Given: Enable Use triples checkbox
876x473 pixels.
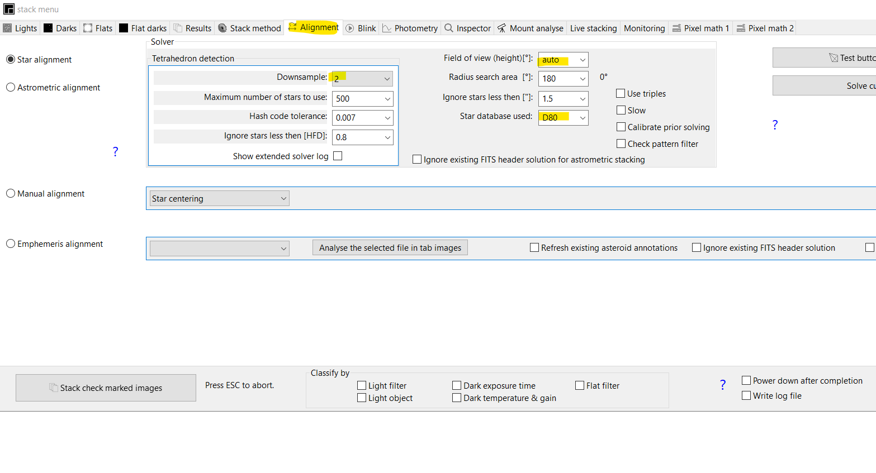Looking at the screenshot, I should pos(621,93).
